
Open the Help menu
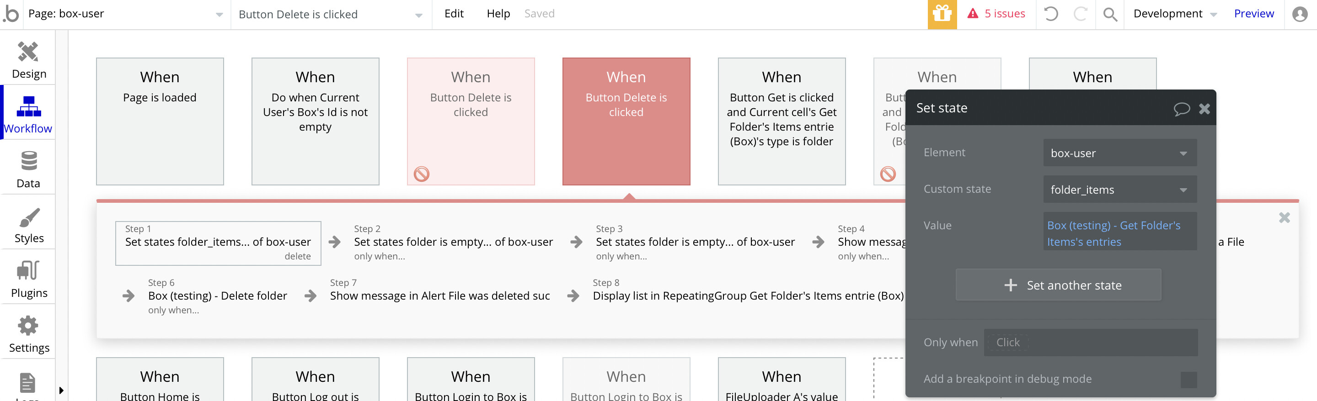498,14
